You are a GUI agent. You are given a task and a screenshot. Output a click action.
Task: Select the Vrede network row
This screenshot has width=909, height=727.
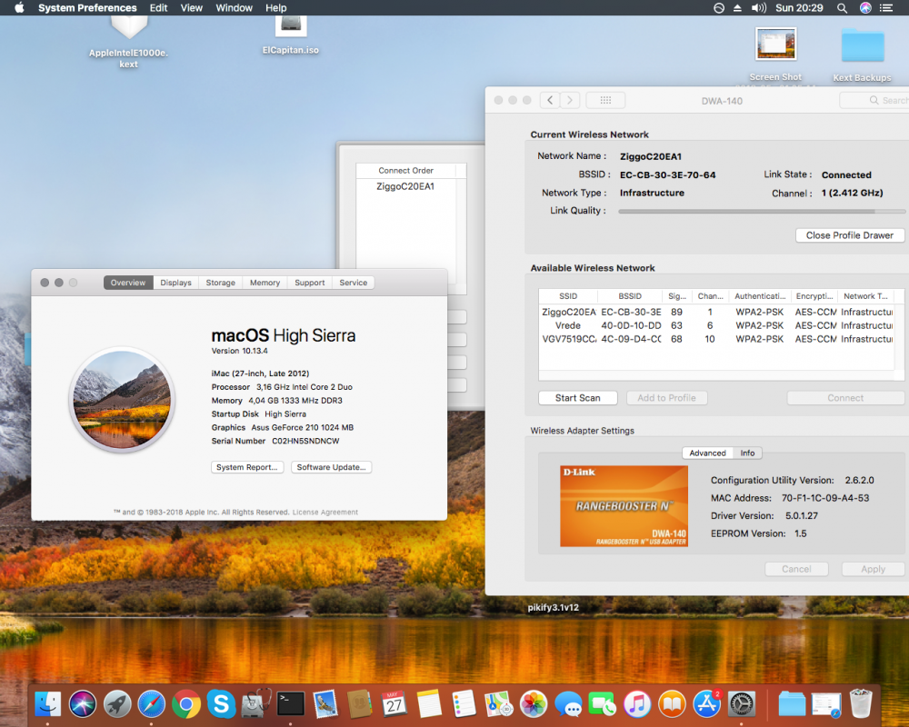click(x=716, y=326)
